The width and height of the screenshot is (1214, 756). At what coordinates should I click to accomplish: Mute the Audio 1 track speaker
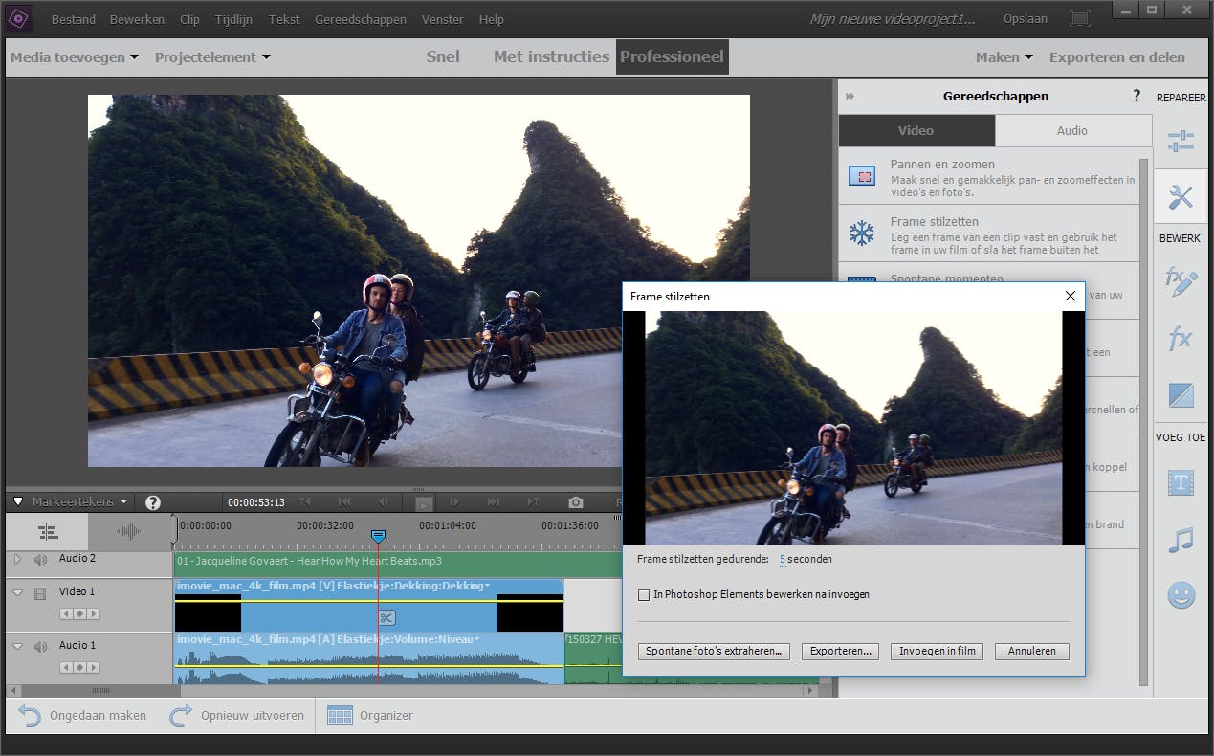coord(40,646)
